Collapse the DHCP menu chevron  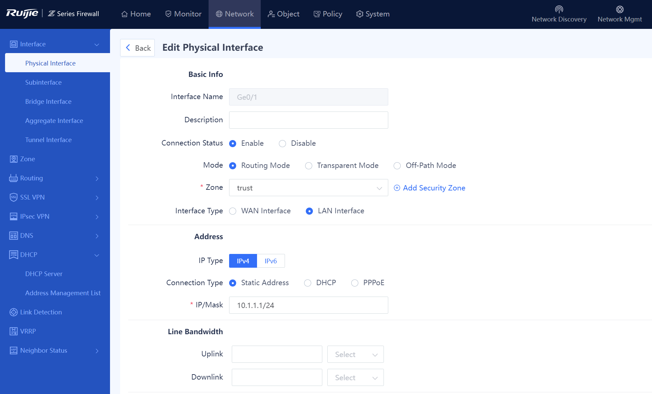coord(97,255)
